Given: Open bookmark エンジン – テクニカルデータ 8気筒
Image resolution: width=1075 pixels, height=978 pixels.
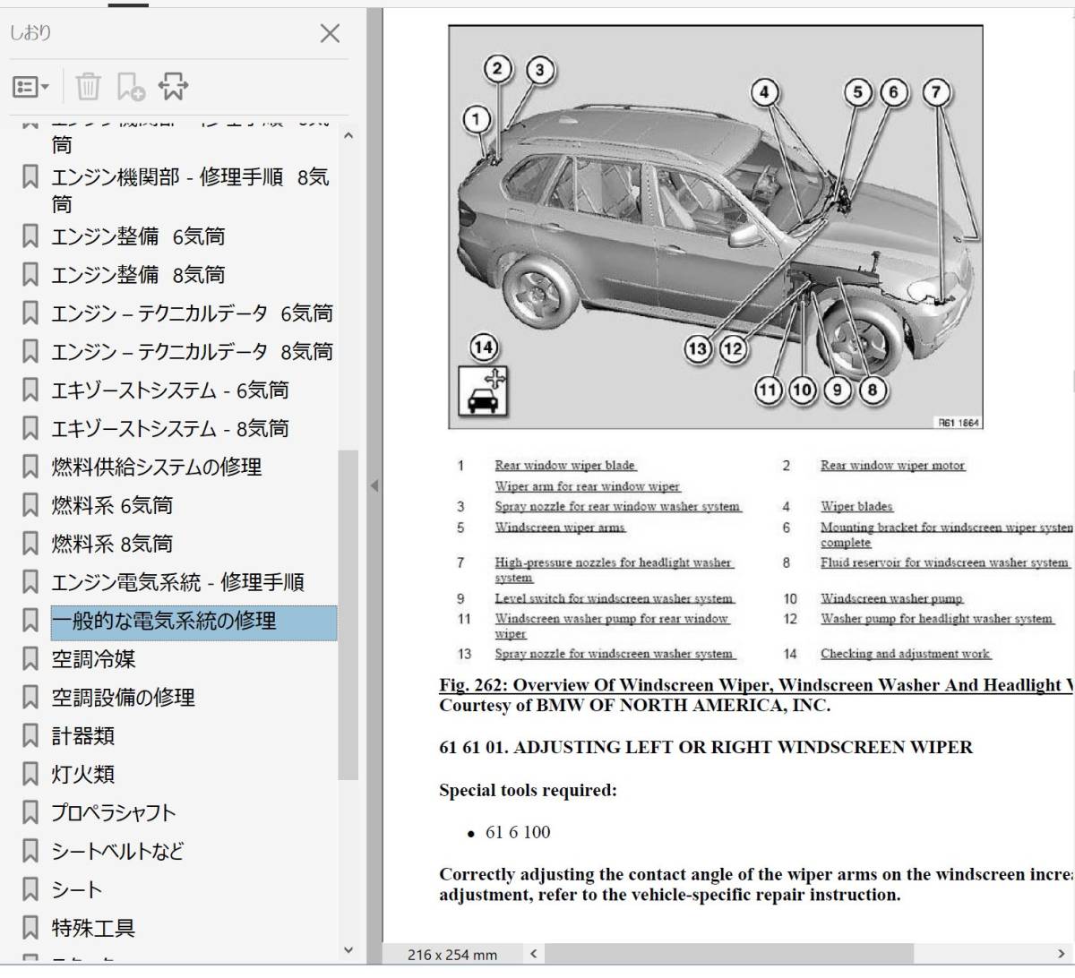Looking at the screenshot, I should tap(192, 352).
